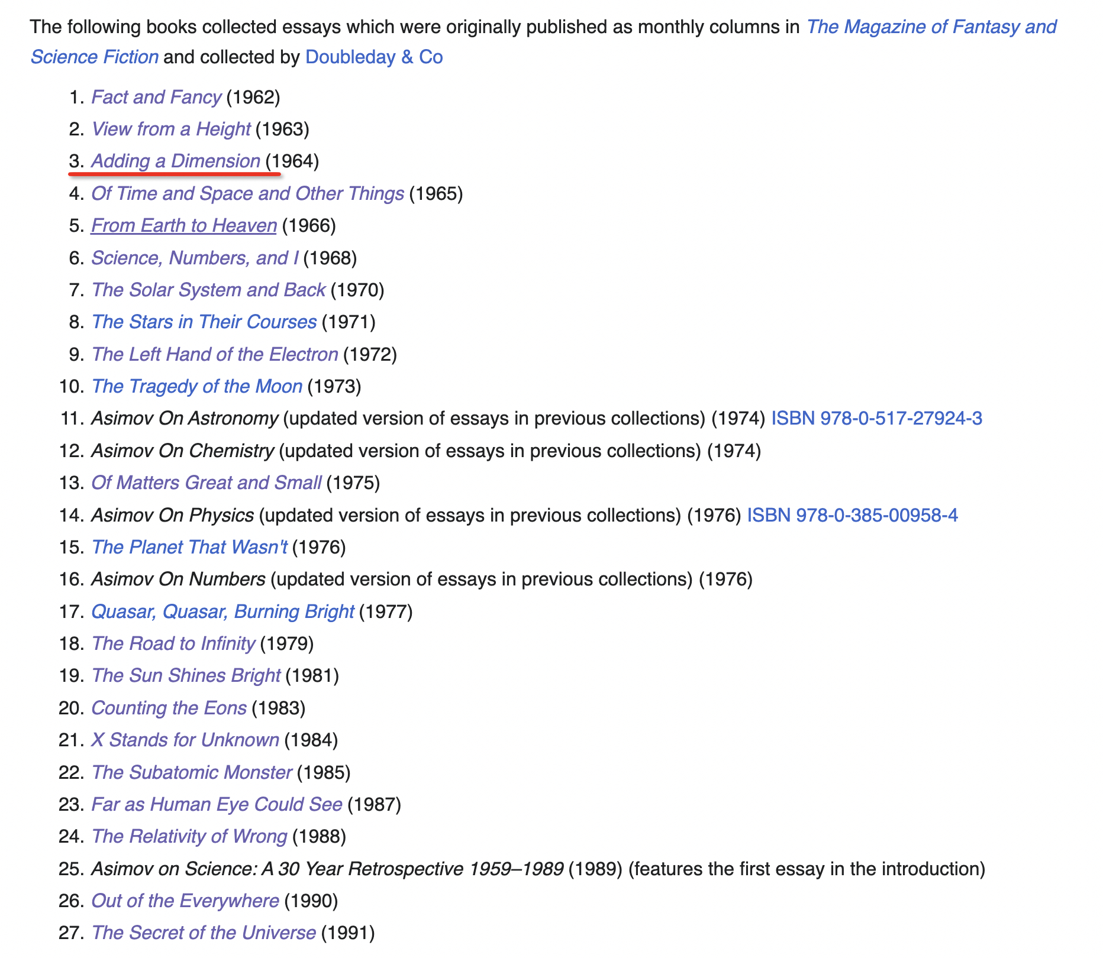The height and width of the screenshot is (958, 1103).
Task: Open From Earth to Heaven link
Action: 184,225
